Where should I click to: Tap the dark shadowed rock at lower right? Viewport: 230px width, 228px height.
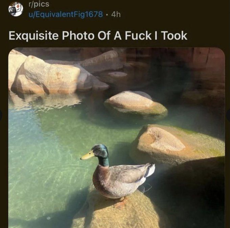click(x=193, y=194)
